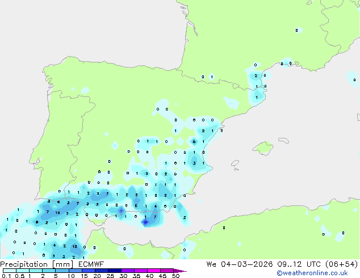Image resolution: width=360 pixels, height=278 pixels.
Task: Click the legend label '50'
Action: click(175, 276)
